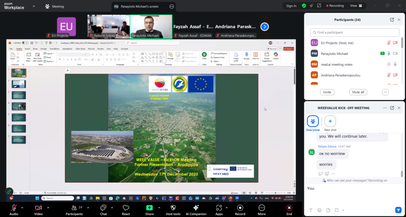Click the React heart icon
406x217 pixels.
tap(126, 208)
